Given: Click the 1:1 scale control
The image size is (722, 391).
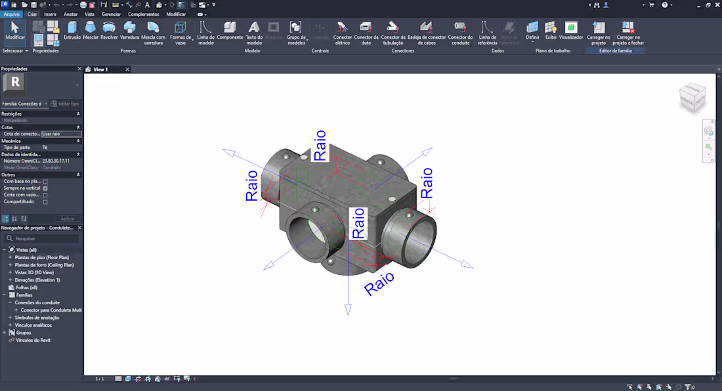Looking at the screenshot, I should tap(99, 379).
